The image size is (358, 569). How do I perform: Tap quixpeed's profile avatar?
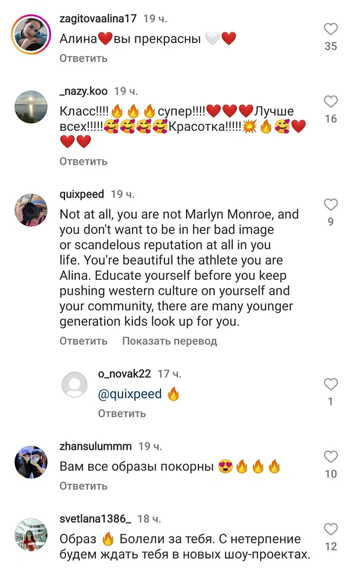tap(30, 209)
